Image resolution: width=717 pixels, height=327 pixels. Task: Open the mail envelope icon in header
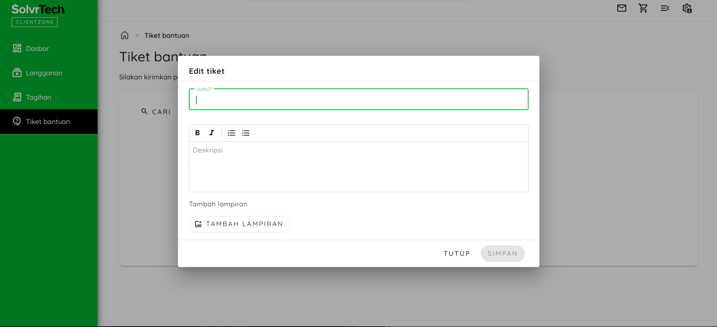[x=622, y=8]
